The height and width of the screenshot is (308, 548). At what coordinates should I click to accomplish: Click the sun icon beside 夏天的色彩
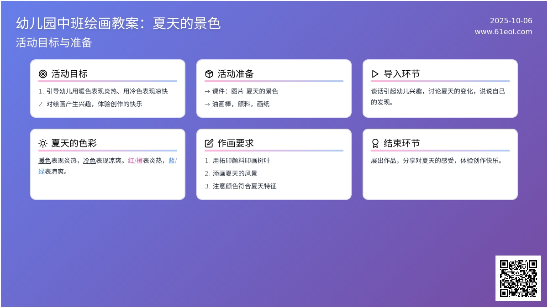point(43,143)
